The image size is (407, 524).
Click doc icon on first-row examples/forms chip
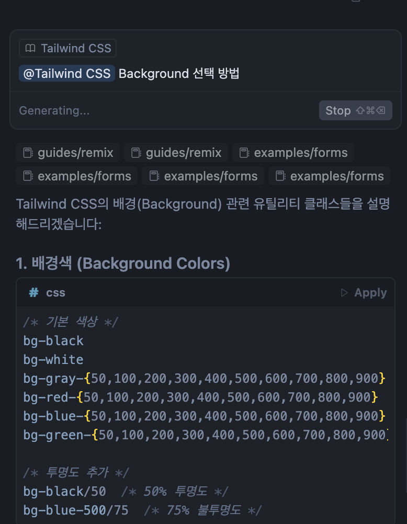point(244,153)
